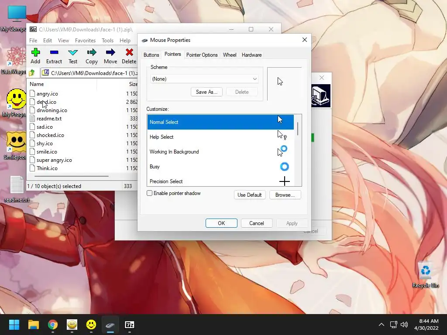This screenshot has width=447, height=335.
Task: Open the Scheme dropdown
Action: pos(204,79)
